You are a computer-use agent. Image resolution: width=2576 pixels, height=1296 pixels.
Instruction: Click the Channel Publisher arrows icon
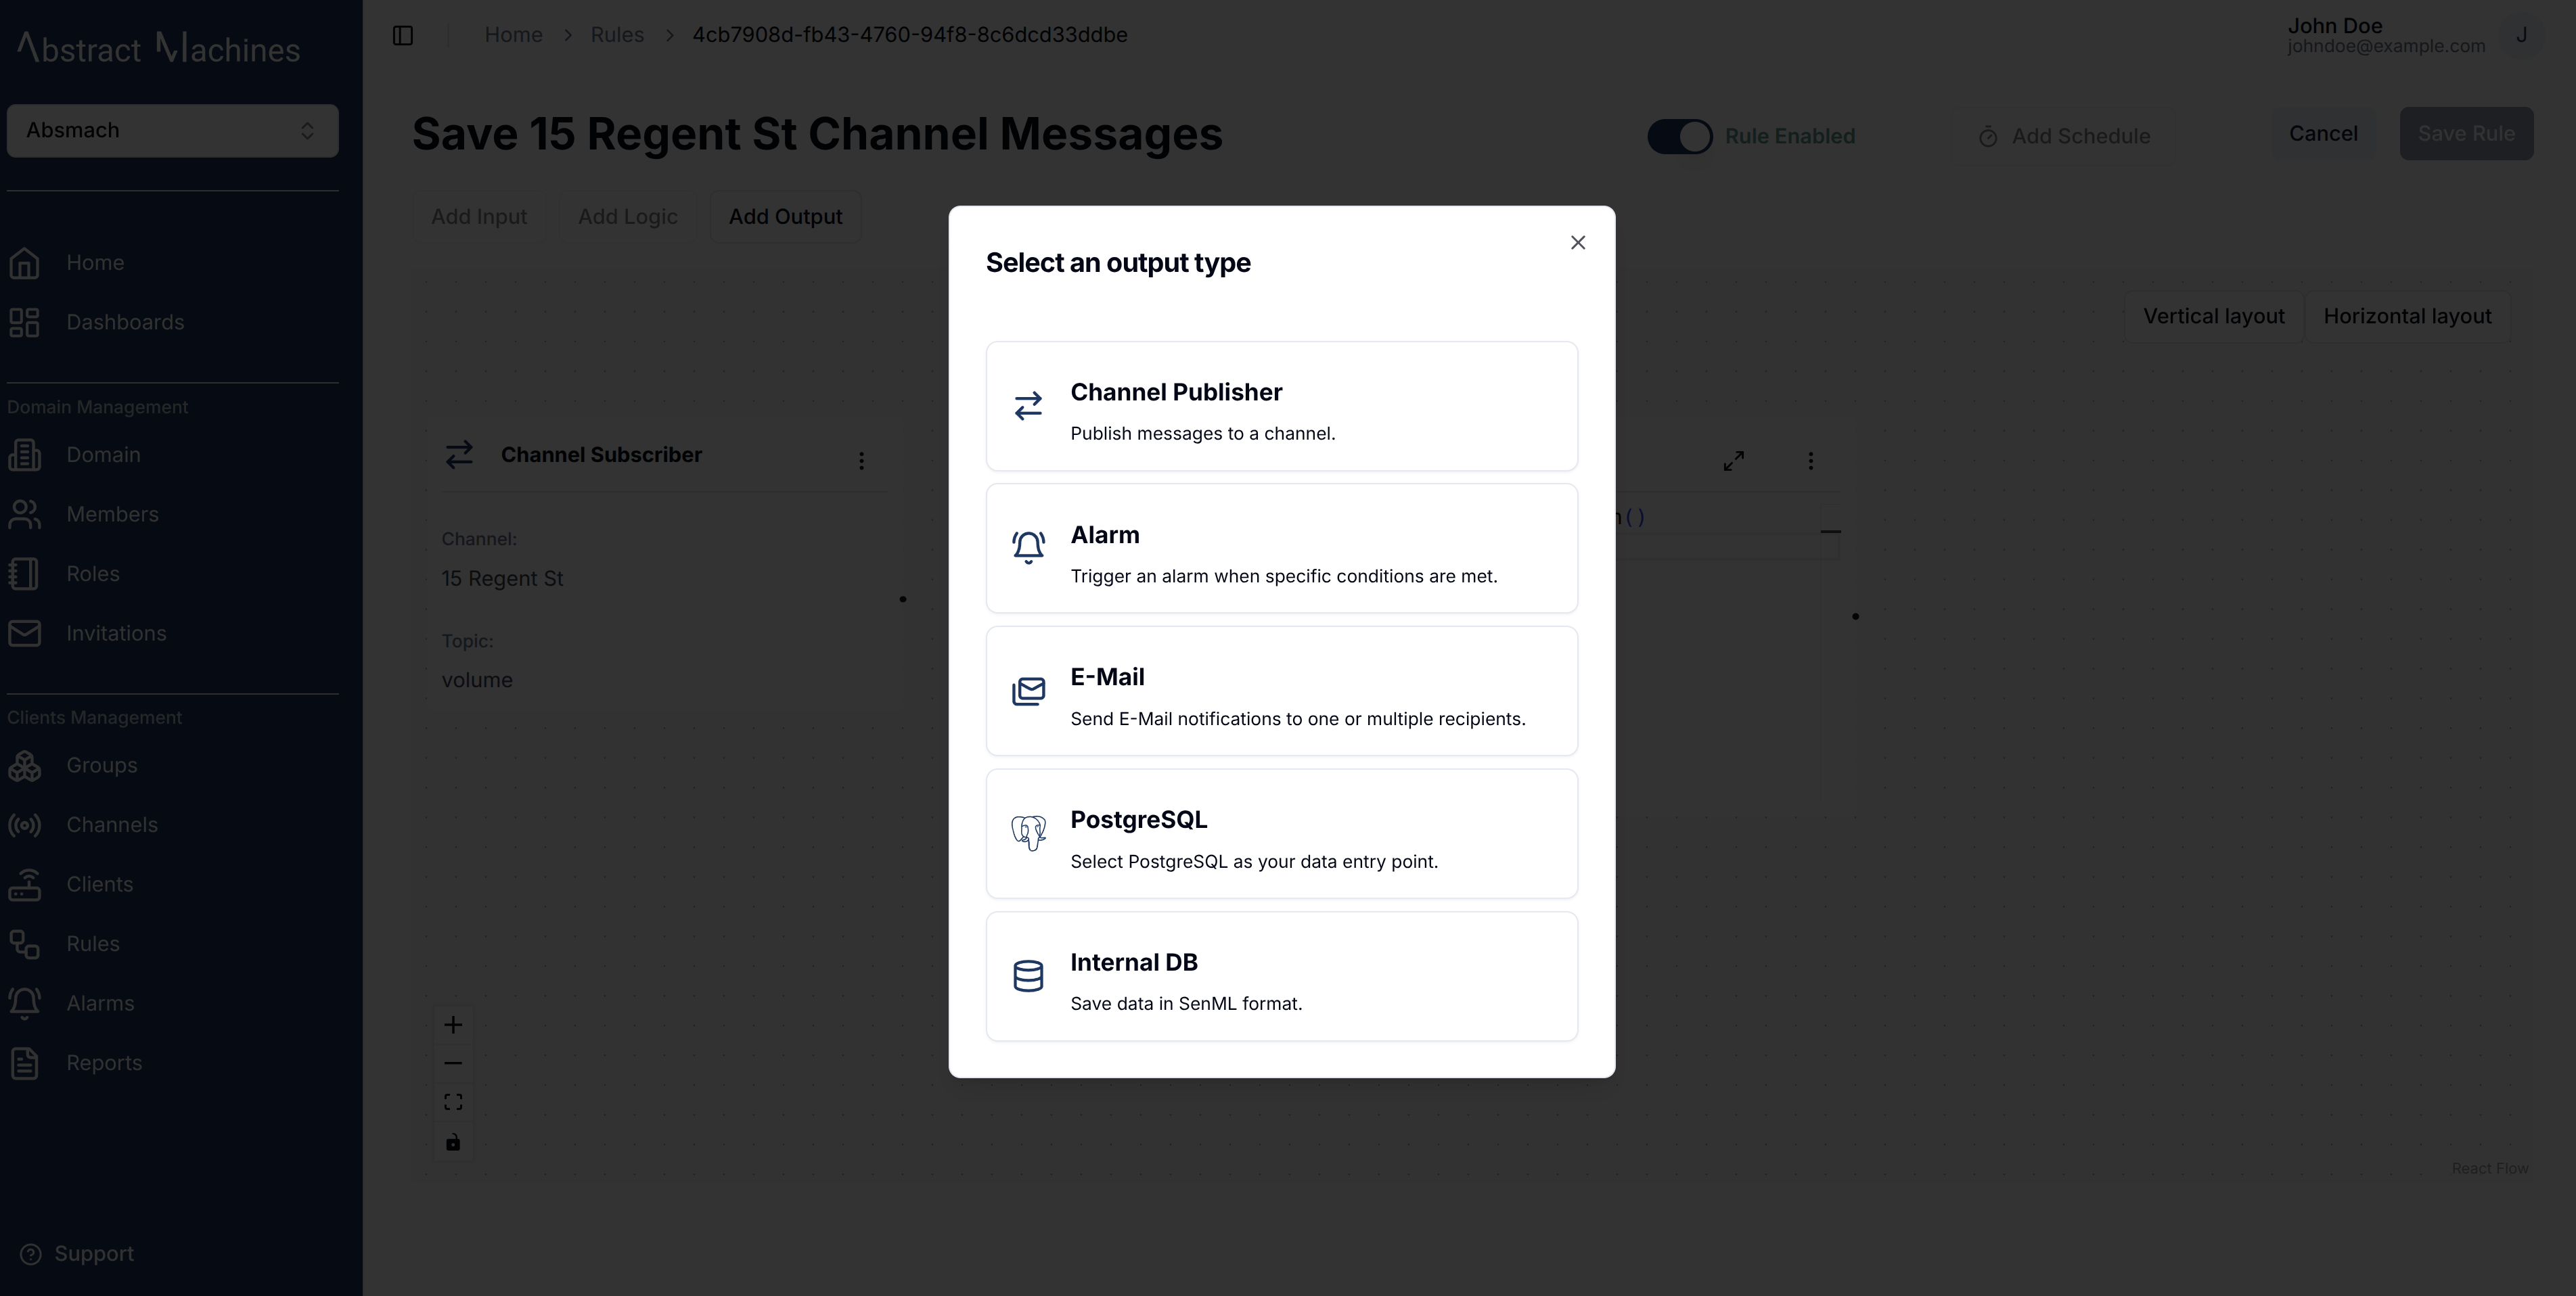point(1028,406)
